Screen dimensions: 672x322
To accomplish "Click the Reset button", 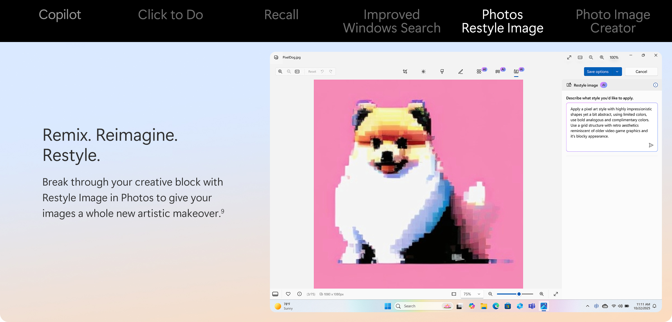I will pos(312,72).
